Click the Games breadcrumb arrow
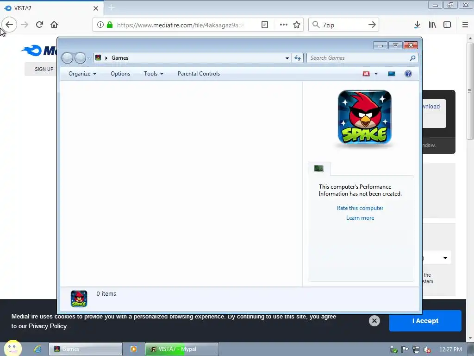This screenshot has height=356, width=474. click(x=106, y=58)
